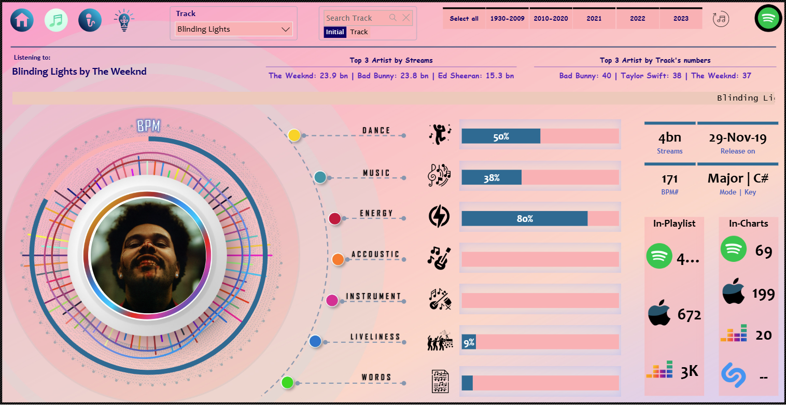Click the scrolling Blinding Lights ticker bar

(x=394, y=98)
